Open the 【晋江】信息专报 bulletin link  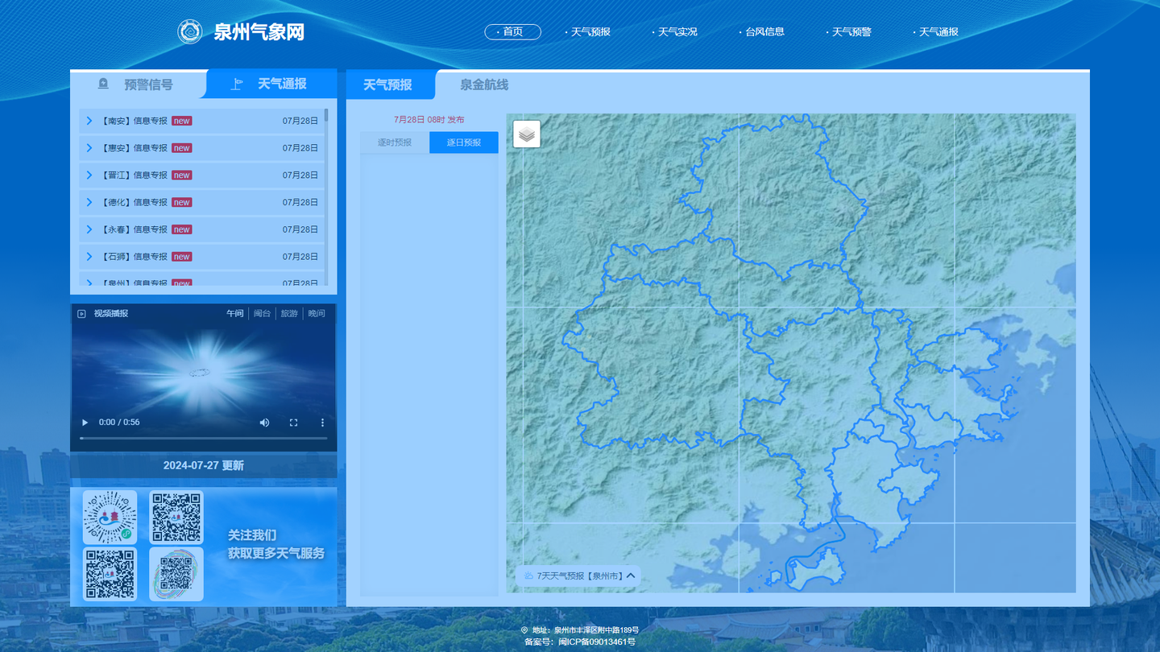(134, 175)
